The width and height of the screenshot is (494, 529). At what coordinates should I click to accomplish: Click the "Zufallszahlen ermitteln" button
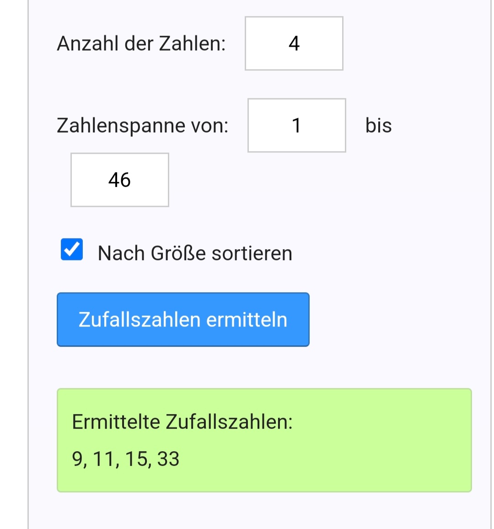tap(183, 320)
